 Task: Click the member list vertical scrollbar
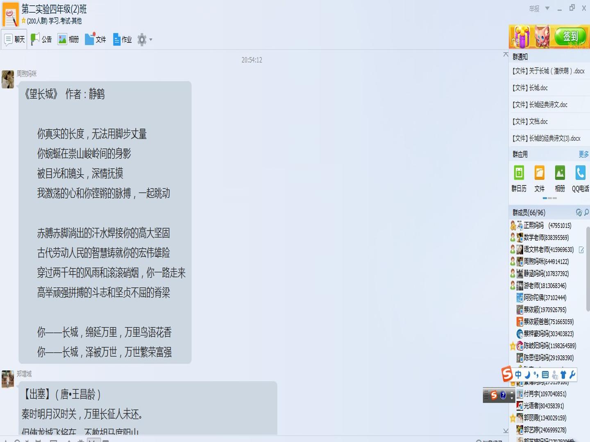(x=588, y=269)
